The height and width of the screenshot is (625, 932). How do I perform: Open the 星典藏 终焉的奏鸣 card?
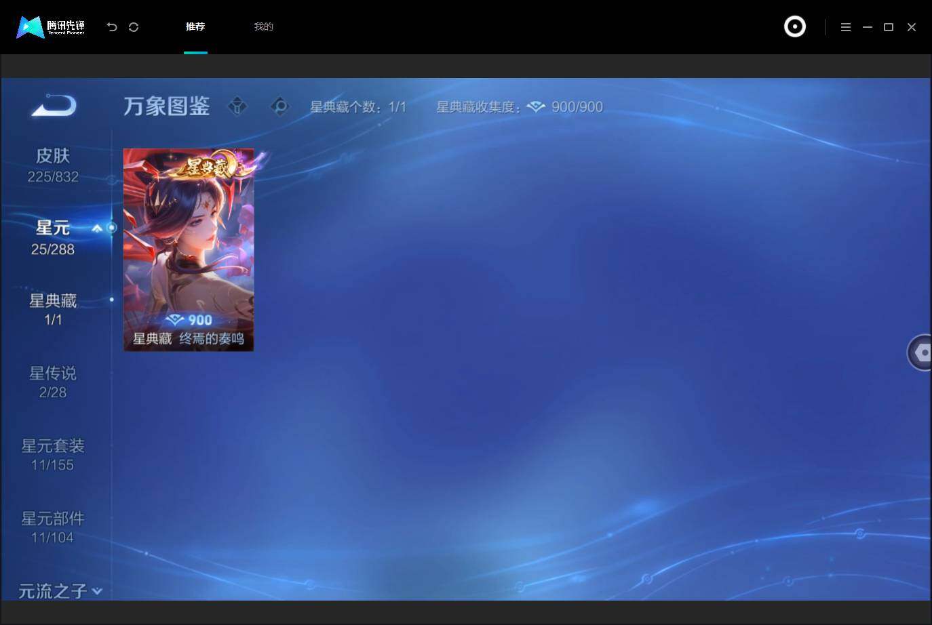pyautogui.click(x=189, y=249)
